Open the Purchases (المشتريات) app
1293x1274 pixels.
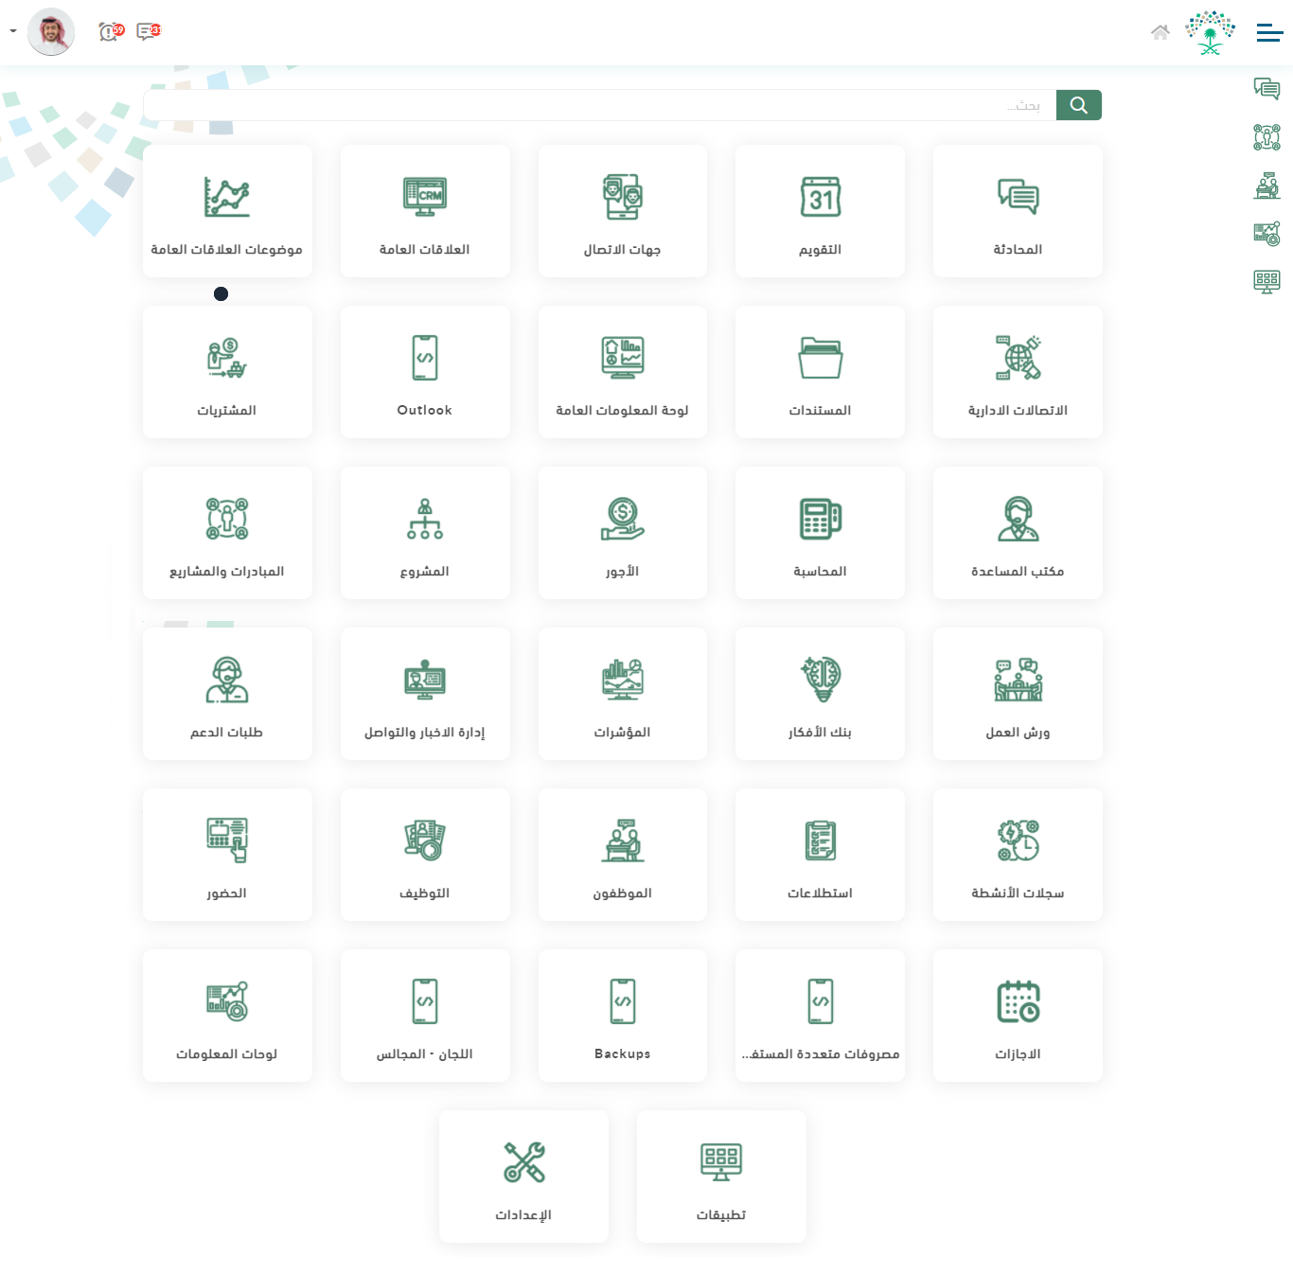227,372
